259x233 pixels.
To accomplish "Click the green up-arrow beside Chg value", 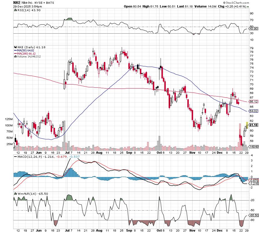I will [248, 6].
